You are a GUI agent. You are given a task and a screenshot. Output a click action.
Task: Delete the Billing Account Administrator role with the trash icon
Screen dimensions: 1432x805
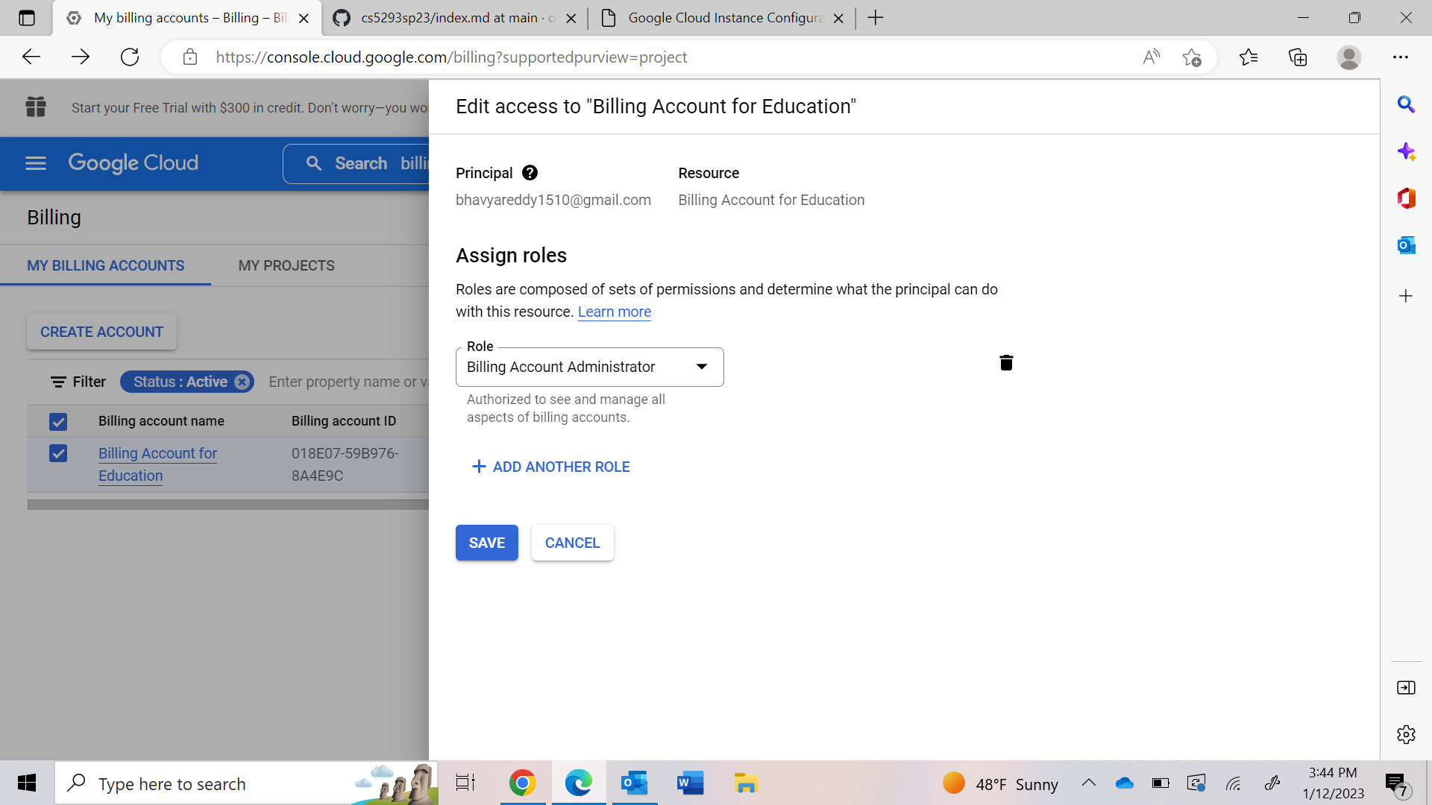point(1006,363)
